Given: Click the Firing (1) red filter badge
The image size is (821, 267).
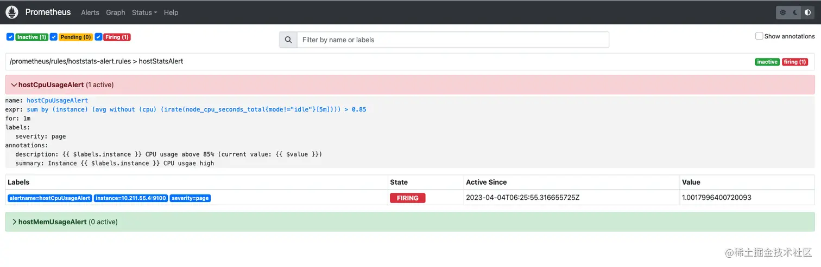Looking at the screenshot, I should (117, 37).
